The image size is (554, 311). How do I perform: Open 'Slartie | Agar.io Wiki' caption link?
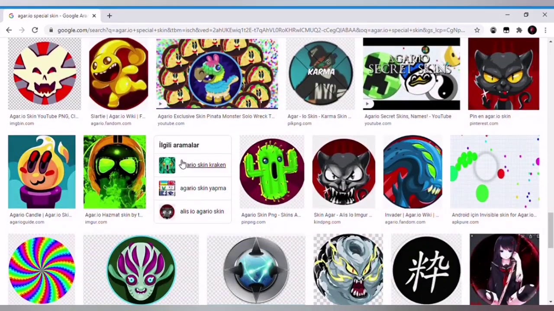118,116
